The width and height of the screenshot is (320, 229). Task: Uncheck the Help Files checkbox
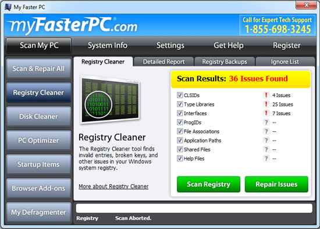[180, 159]
